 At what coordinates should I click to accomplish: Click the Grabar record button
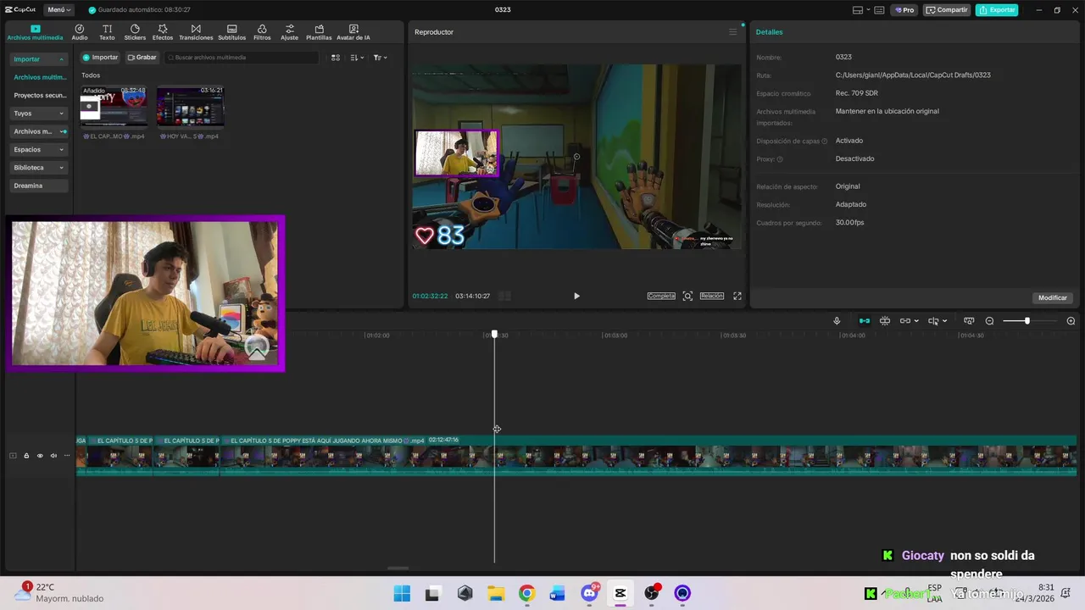pos(142,58)
